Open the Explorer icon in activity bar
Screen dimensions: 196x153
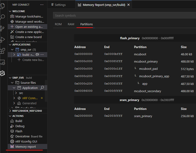point(3,6)
